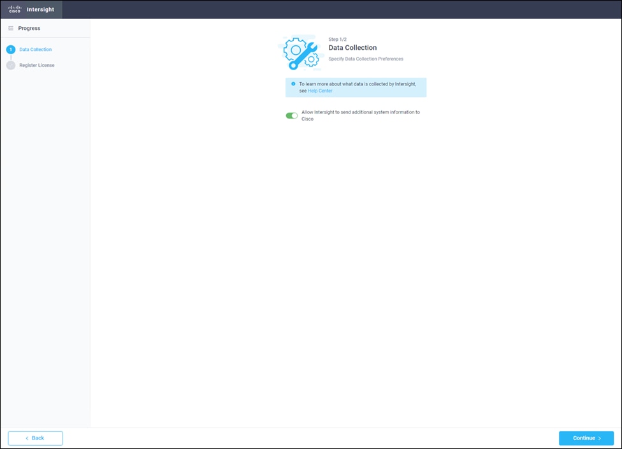This screenshot has height=449, width=622.
Task: Click Specify Data Collection Preferences subtitle
Action: tap(366, 59)
